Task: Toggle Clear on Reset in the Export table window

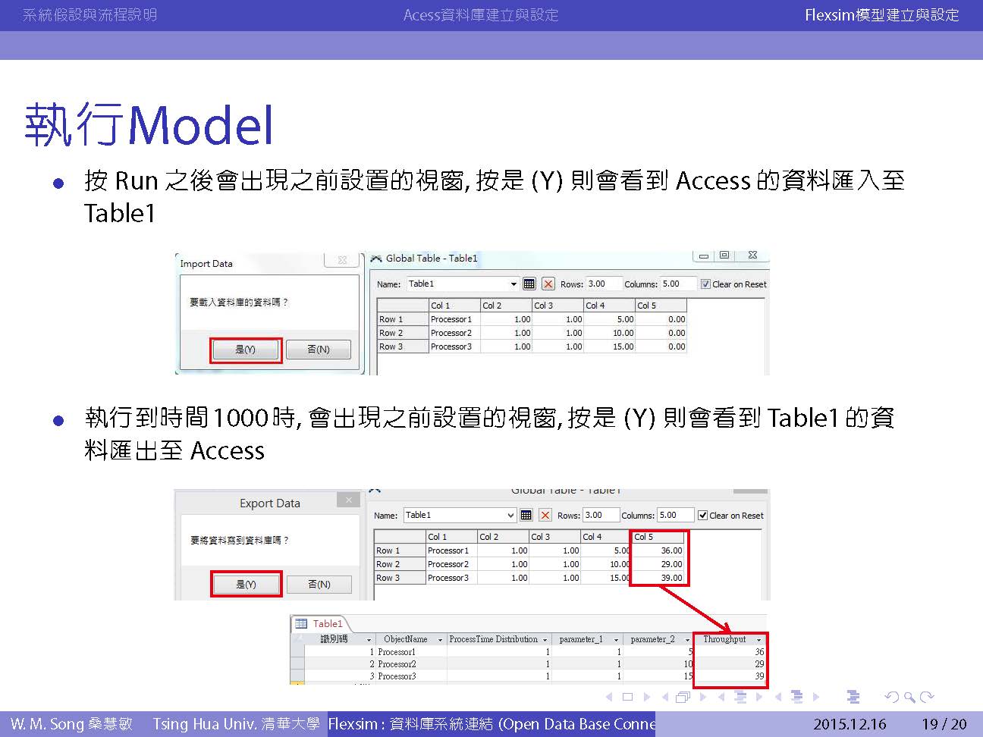Action: (x=702, y=516)
